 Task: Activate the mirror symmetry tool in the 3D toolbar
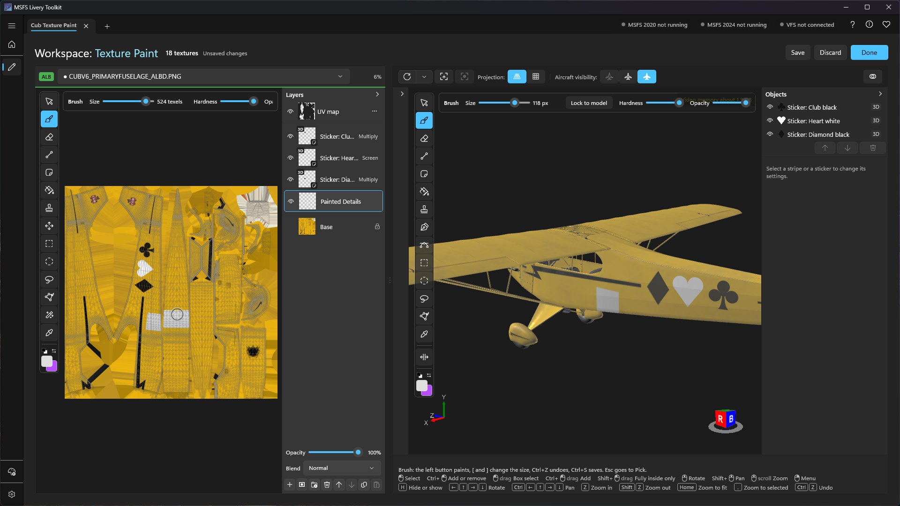click(x=424, y=357)
